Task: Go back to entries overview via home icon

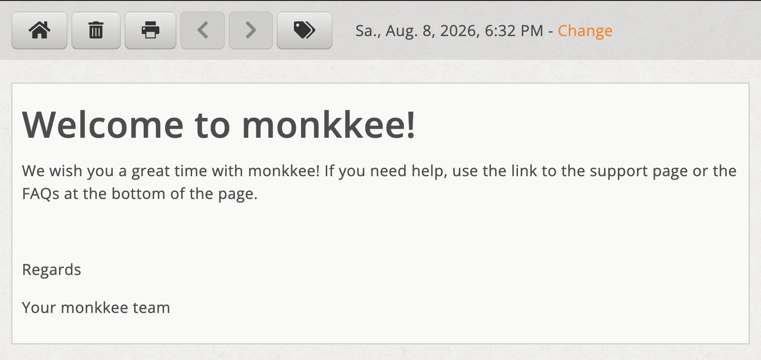Action: 39,30
